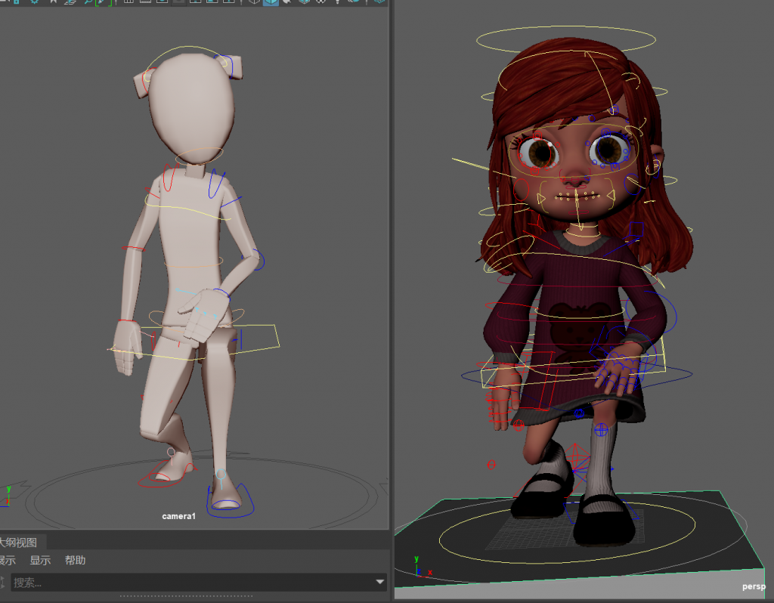Click the magnifier 2D pan/zoom icon
Screen dimensions: 774x603
(88, 2)
